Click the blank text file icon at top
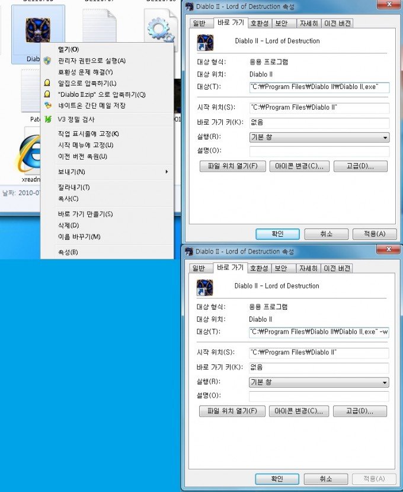 (100, 26)
